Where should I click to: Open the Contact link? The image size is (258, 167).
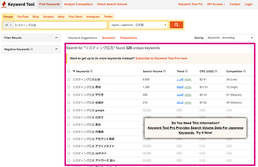point(235,4)
